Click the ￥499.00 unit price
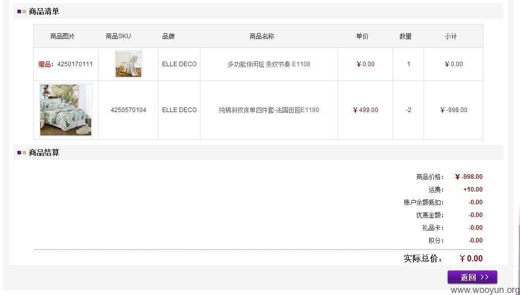The height and width of the screenshot is (295, 520). coord(365,110)
